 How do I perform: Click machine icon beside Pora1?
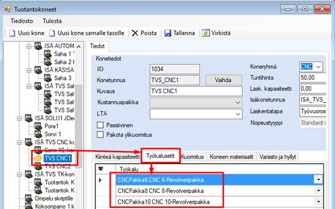tap(38, 126)
